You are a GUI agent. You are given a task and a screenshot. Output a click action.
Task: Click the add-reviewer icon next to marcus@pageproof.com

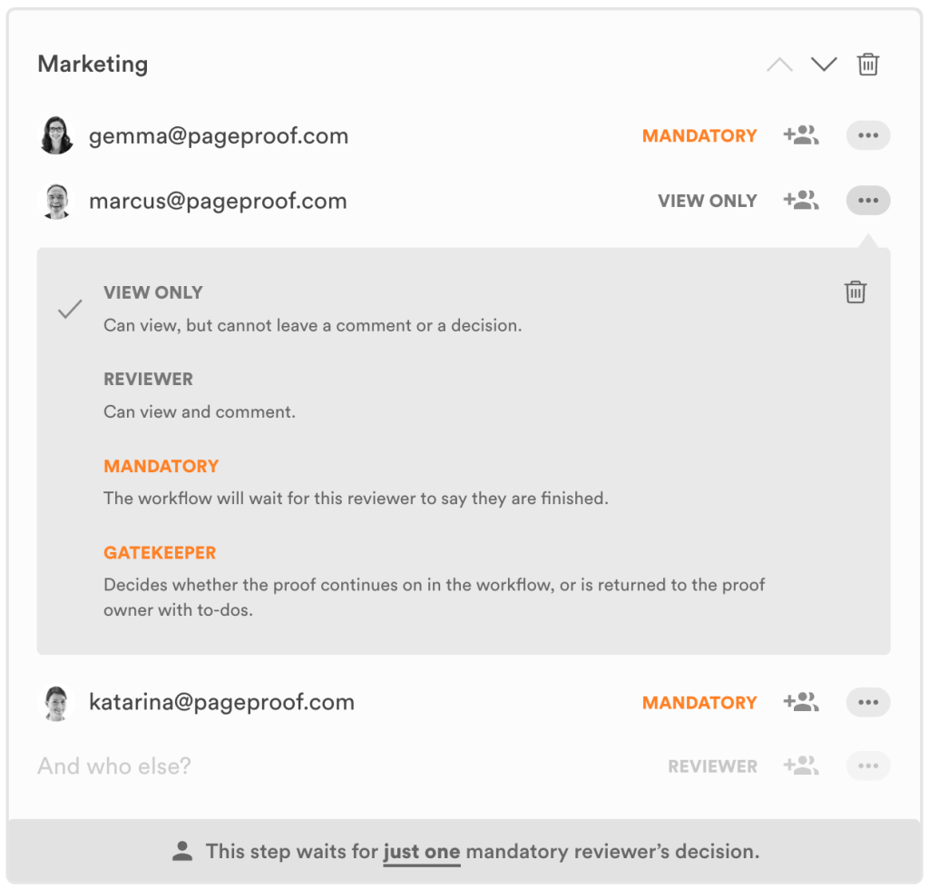coord(801,200)
